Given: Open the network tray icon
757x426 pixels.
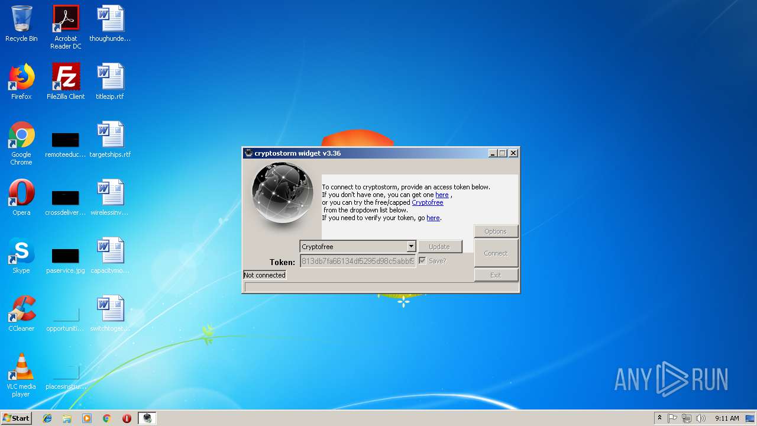Looking at the screenshot, I should (x=687, y=418).
